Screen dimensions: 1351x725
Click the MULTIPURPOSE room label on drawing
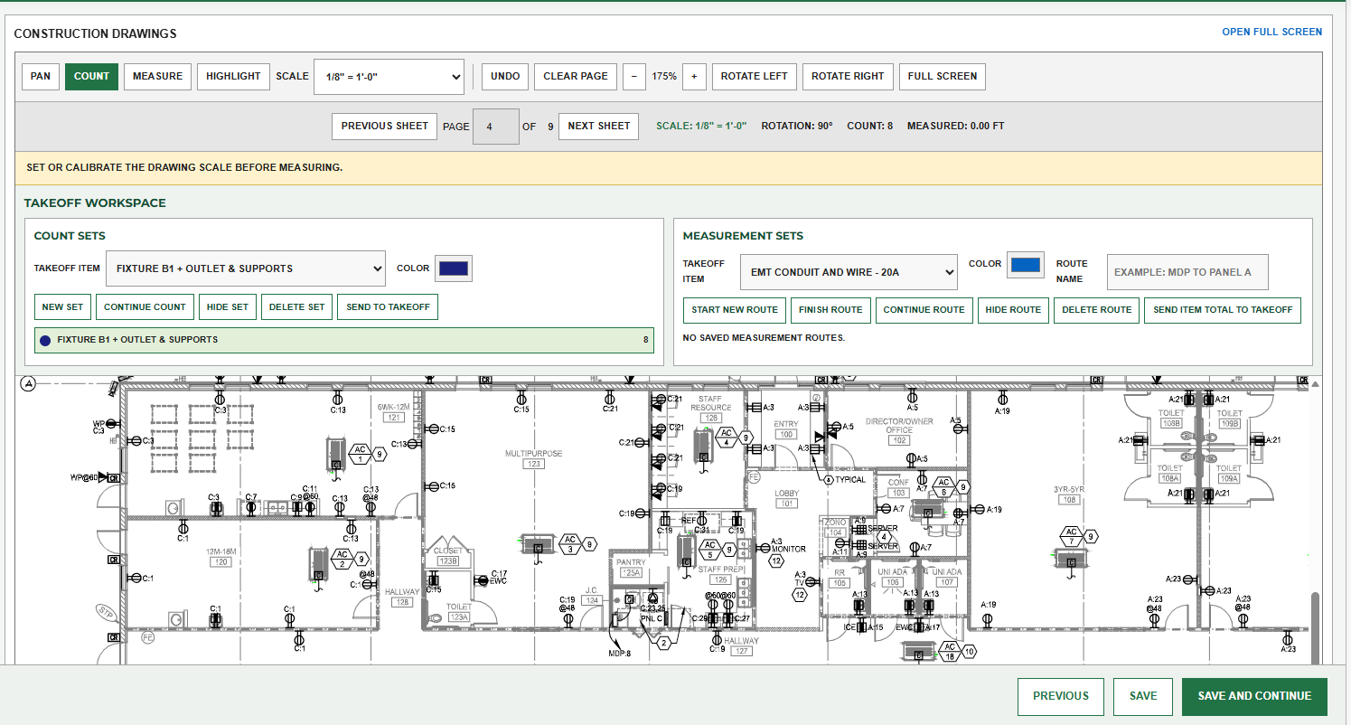tap(534, 453)
